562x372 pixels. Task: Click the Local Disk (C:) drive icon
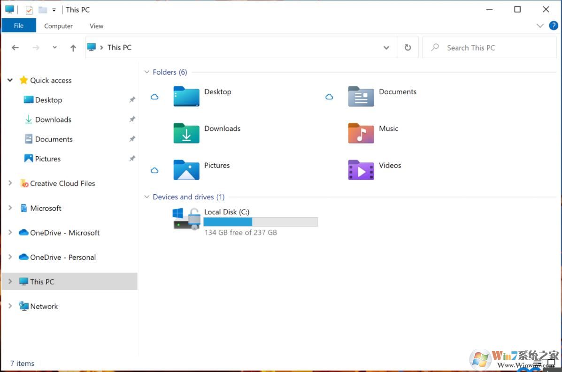click(x=186, y=219)
